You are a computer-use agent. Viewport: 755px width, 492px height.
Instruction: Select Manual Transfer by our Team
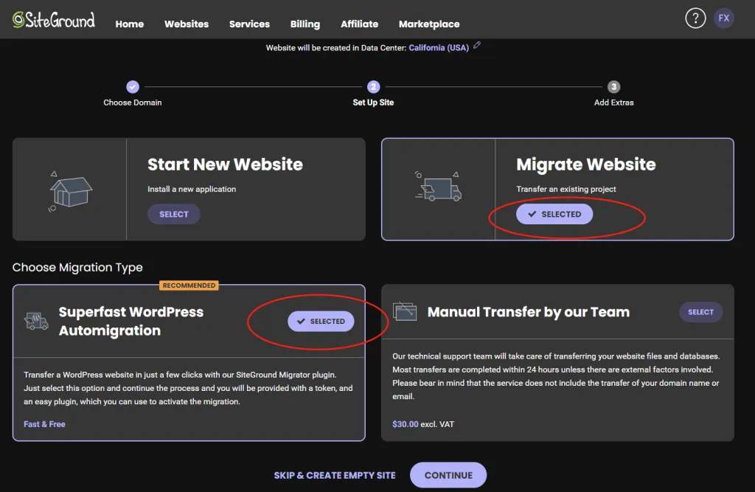click(x=700, y=312)
